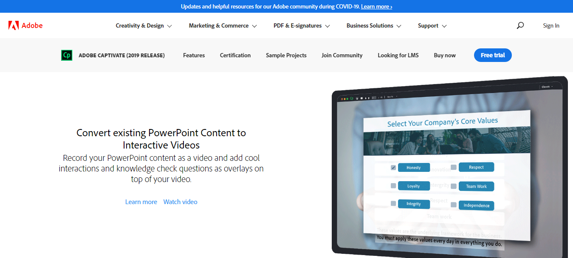The width and height of the screenshot is (573, 258).
Task: Open Adobe Captivate (2019 Release) title link
Action: point(122,55)
